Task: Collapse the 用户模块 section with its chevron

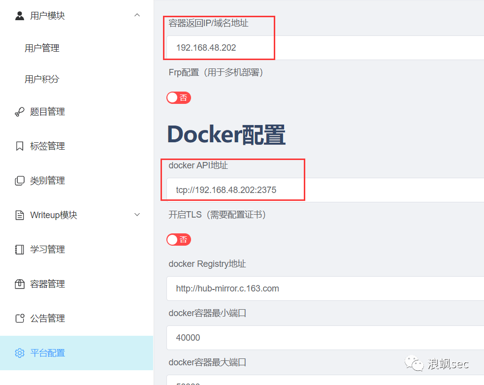Action: tap(137, 15)
